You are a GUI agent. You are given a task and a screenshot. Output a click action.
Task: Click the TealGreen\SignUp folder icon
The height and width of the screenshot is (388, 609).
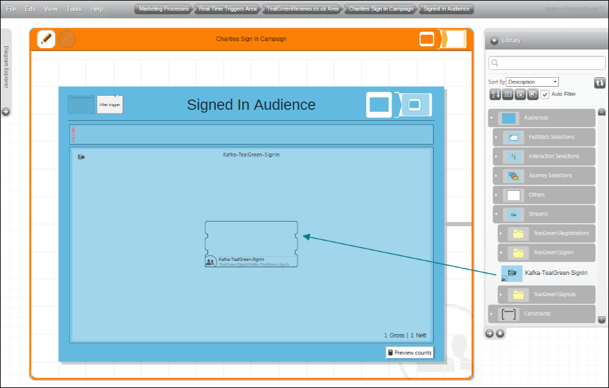point(518,295)
